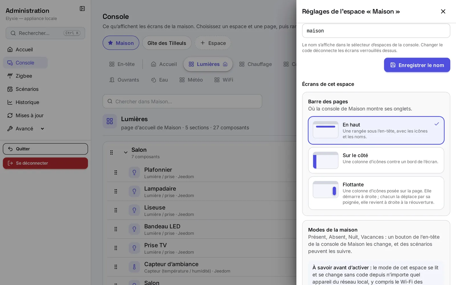Open Accueil in the sidebar
This screenshot has height=285, width=456.
click(x=24, y=50)
